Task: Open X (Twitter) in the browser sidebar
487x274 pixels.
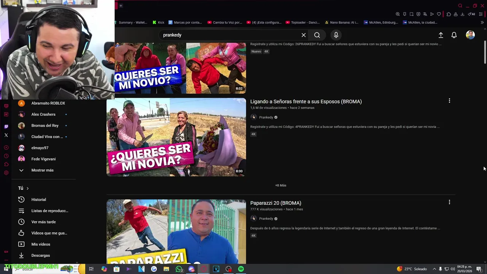Action: coord(6,135)
